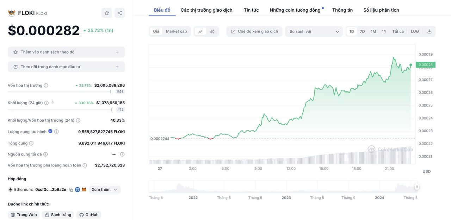Add token to MetaMask via fox icon
451x220 pixels.
[84, 190]
